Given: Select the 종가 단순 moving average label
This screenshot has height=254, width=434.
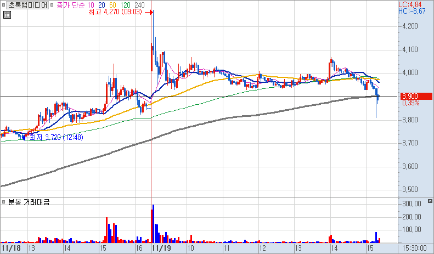Looking at the screenshot, I should [71, 5].
